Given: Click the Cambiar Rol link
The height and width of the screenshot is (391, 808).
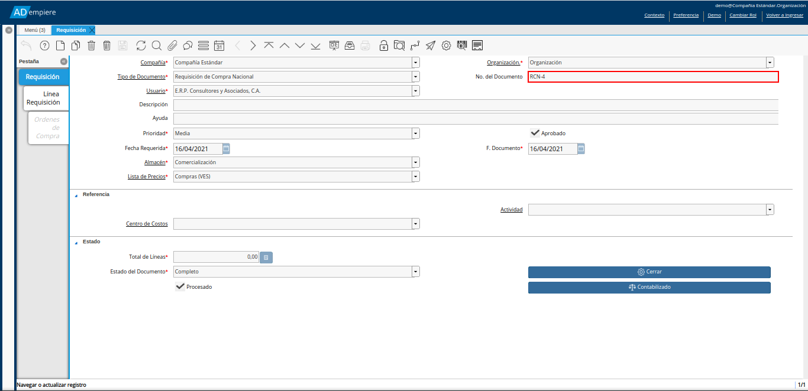Looking at the screenshot, I should point(743,15).
